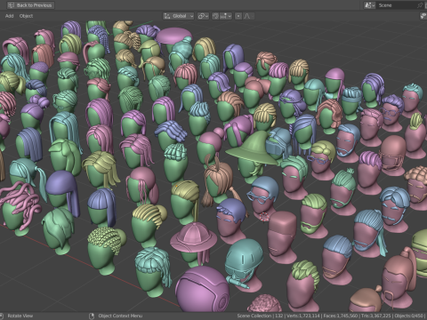Toggle proportional editing
The height and width of the screenshot is (320, 427).
tap(238, 16)
